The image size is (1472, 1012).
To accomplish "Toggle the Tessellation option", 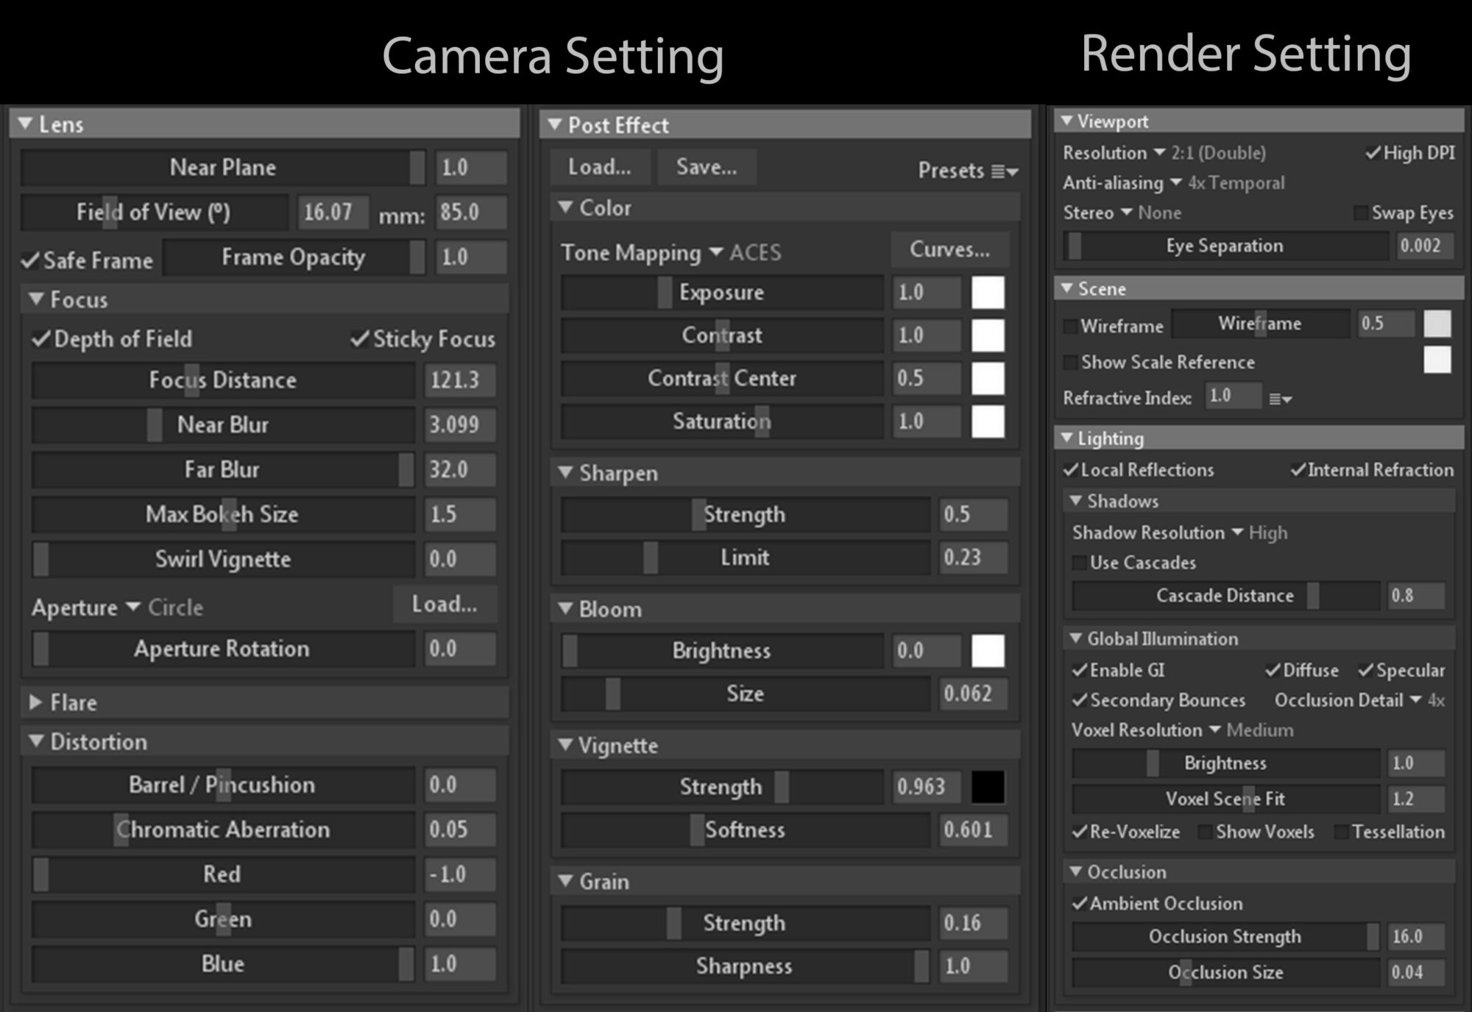I will pos(1341,831).
